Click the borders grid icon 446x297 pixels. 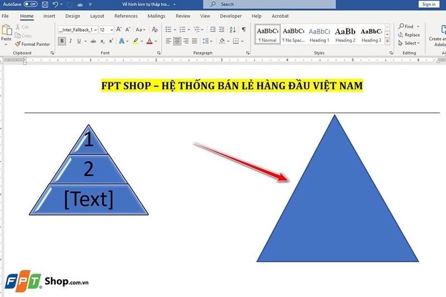pyautogui.click(x=236, y=41)
